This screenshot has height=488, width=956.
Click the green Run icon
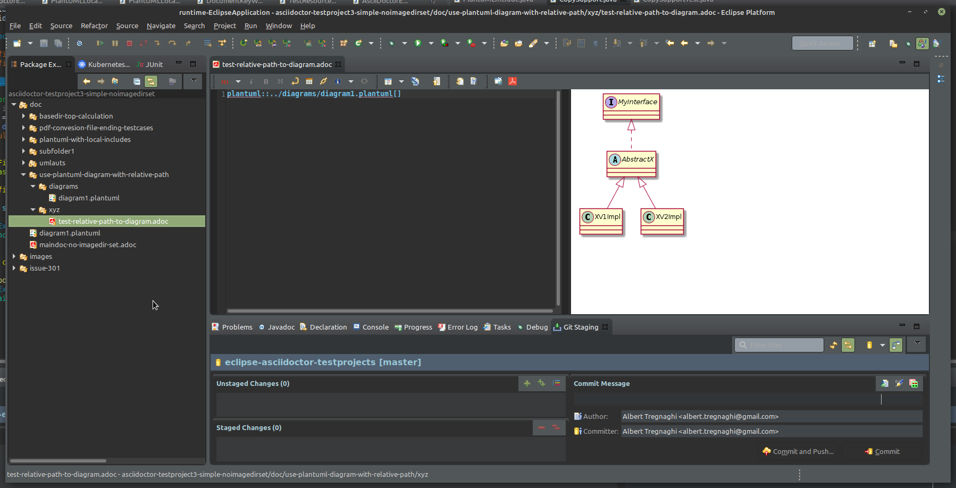[x=418, y=43]
